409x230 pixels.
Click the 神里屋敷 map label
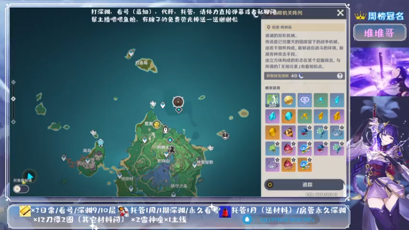206,162
